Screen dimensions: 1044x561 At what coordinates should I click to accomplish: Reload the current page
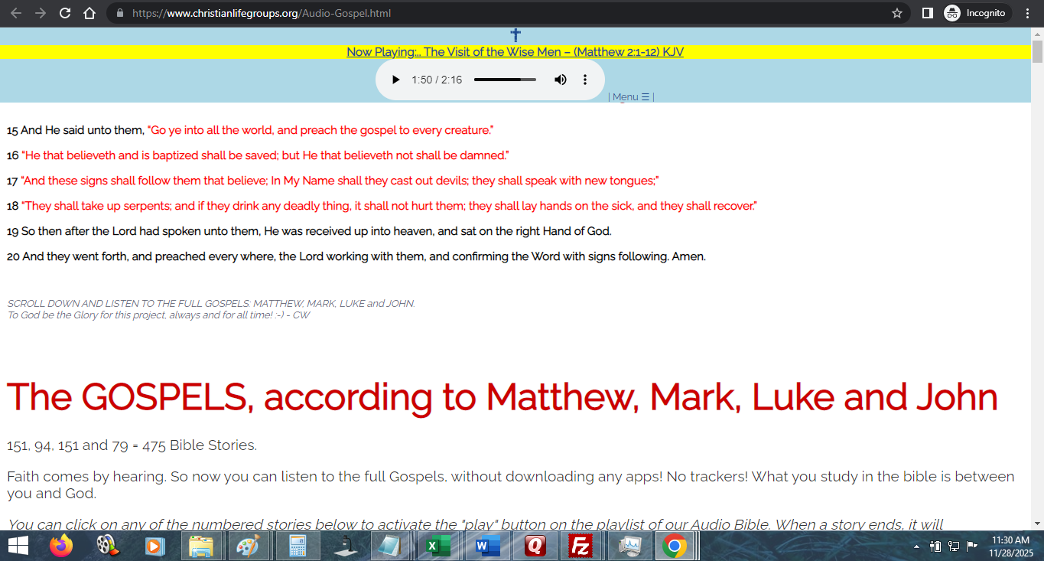tap(65, 13)
